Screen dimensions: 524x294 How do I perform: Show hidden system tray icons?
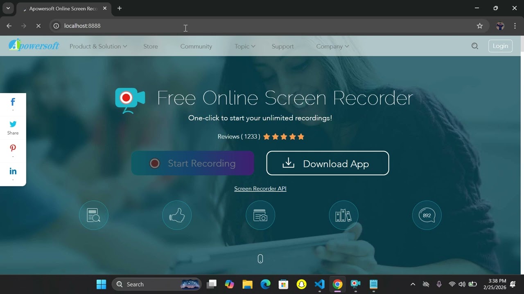pyautogui.click(x=413, y=284)
